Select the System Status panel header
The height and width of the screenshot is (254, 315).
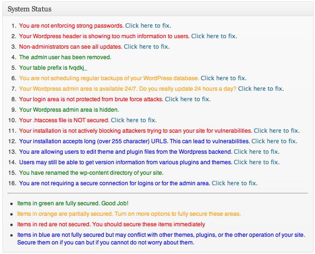coord(158,9)
